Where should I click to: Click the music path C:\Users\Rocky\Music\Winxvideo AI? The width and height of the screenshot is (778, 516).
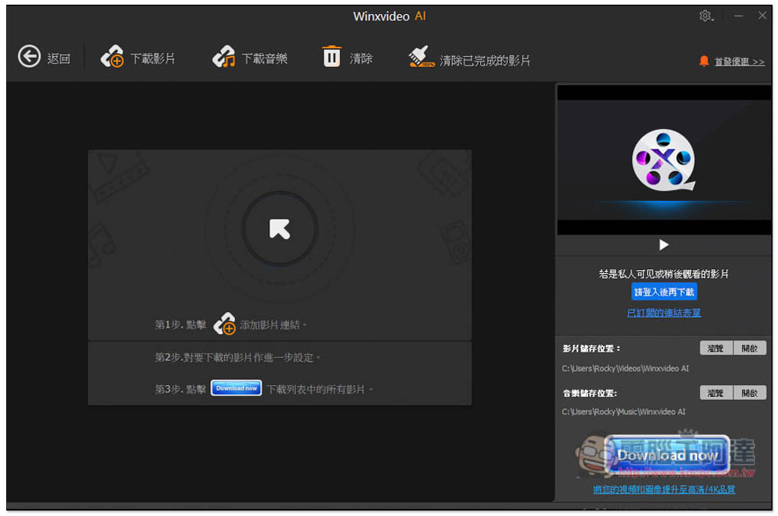(623, 411)
